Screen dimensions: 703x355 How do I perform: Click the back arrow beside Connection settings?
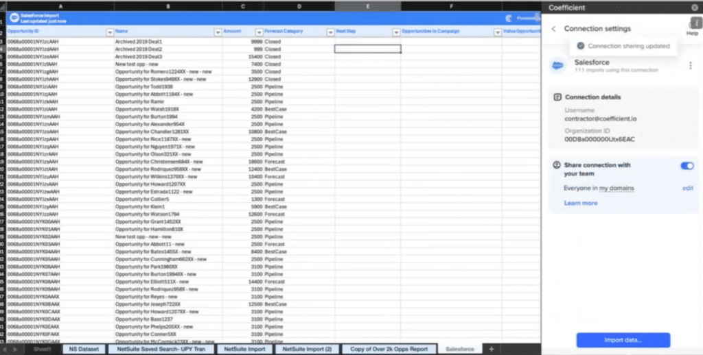[554, 29]
